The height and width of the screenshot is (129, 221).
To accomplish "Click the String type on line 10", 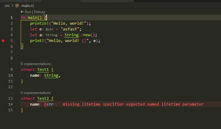I will click(51, 75).
